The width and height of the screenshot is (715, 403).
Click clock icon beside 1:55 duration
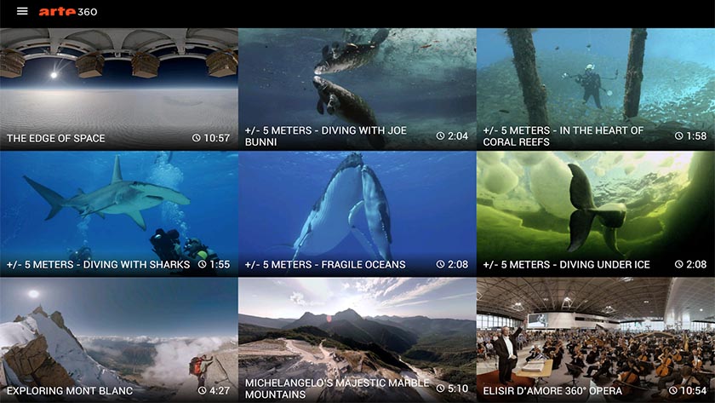pos(202,264)
